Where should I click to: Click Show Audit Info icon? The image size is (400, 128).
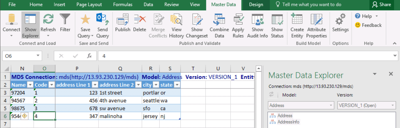click(257, 19)
